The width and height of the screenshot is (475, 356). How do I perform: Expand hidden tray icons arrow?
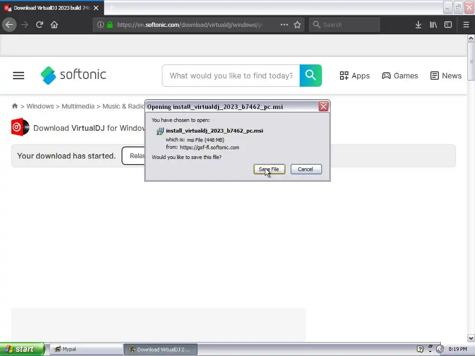pyautogui.click(x=440, y=349)
